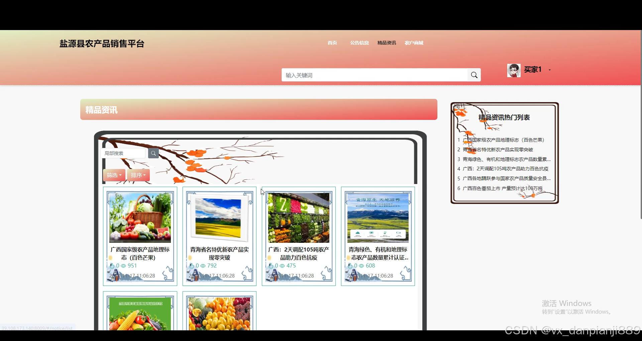Click thumbs-up icon on 青海绿色、有机和地理标 card

point(350,266)
